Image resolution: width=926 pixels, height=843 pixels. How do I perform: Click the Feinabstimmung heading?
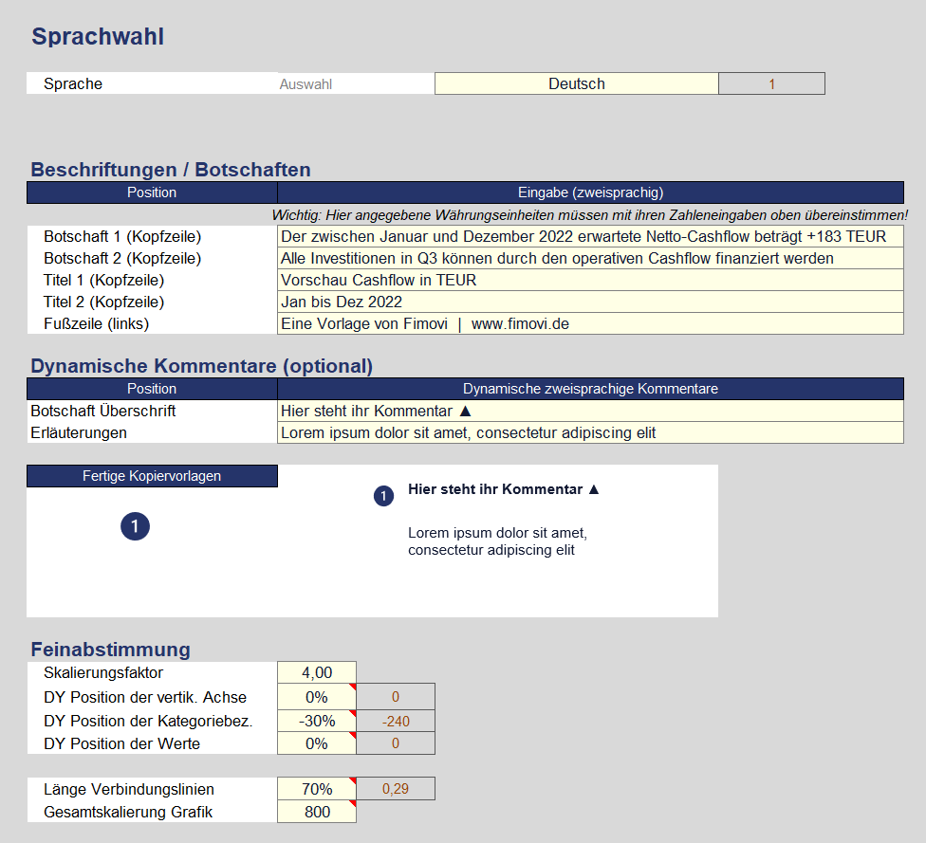[110, 650]
